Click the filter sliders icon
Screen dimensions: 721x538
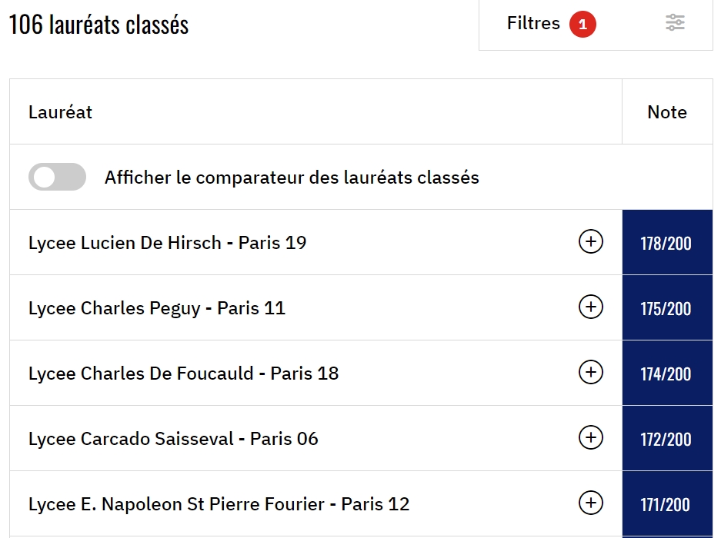click(675, 23)
